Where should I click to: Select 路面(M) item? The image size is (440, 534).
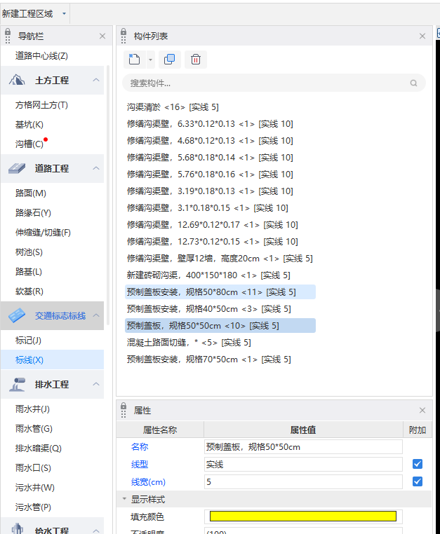pyautogui.click(x=31, y=193)
